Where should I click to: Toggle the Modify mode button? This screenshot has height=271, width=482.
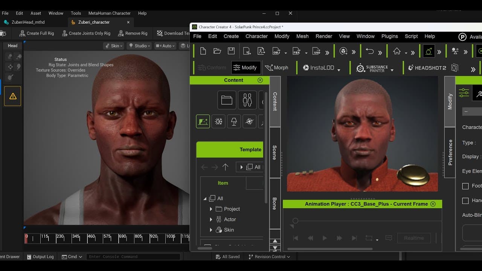click(x=246, y=68)
